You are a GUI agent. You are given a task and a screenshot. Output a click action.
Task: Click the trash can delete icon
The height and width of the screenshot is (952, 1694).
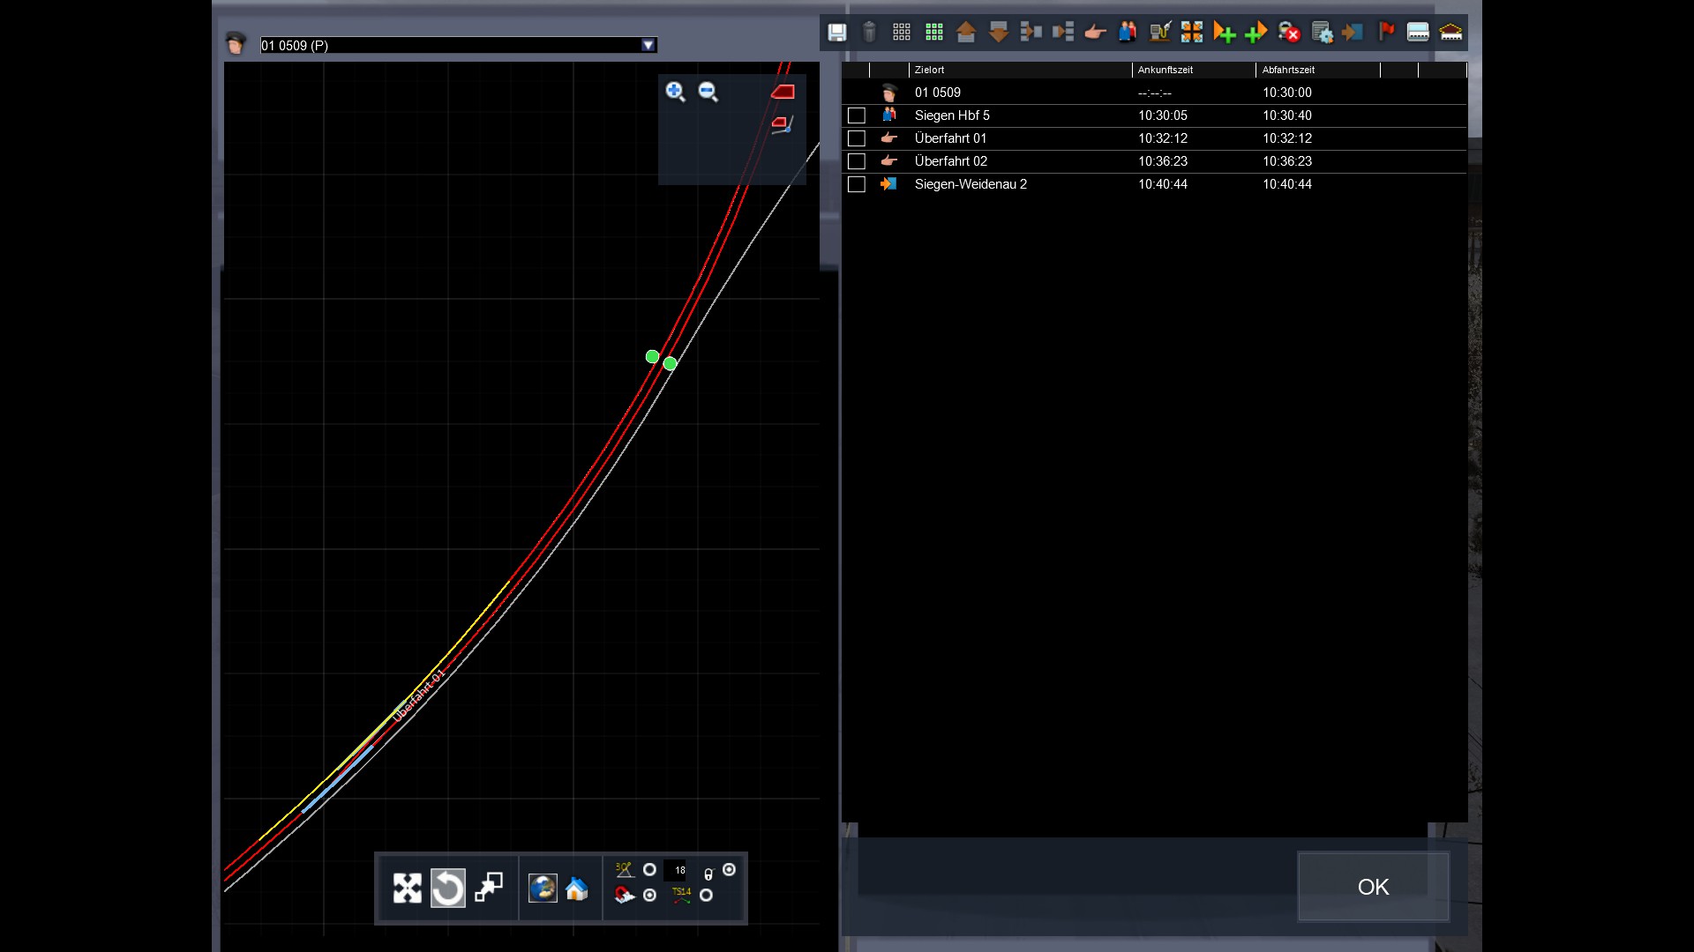[869, 33]
